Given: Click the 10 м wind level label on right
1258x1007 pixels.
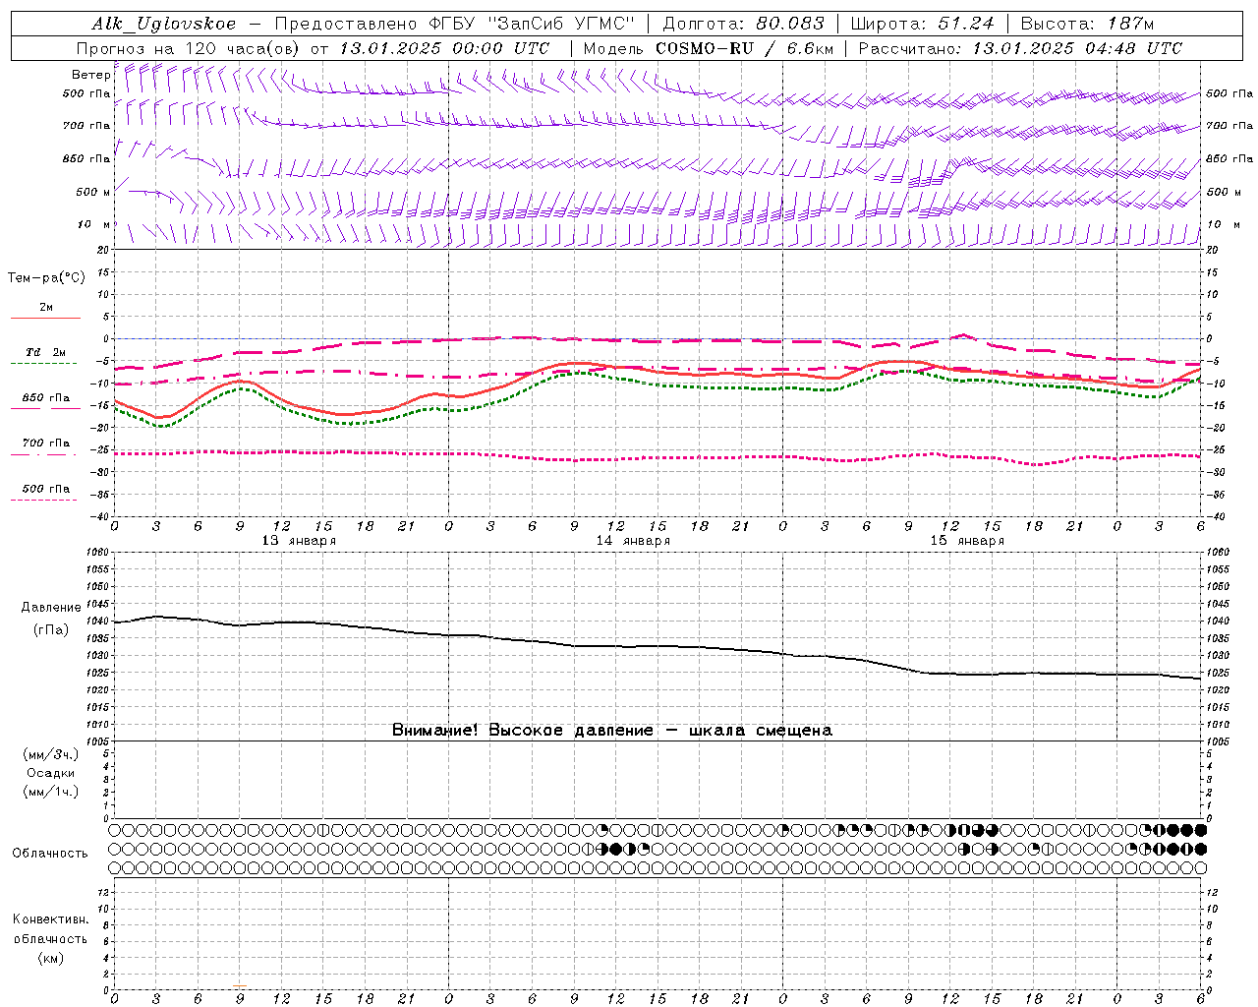Looking at the screenshot, I should (1224, 224).
